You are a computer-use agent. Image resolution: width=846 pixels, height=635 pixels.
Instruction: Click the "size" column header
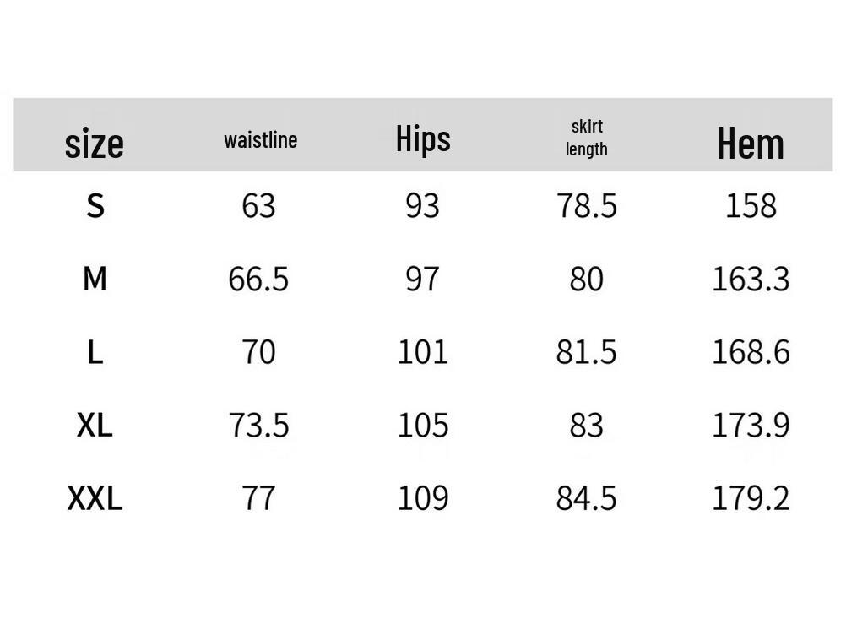point(95,143)
